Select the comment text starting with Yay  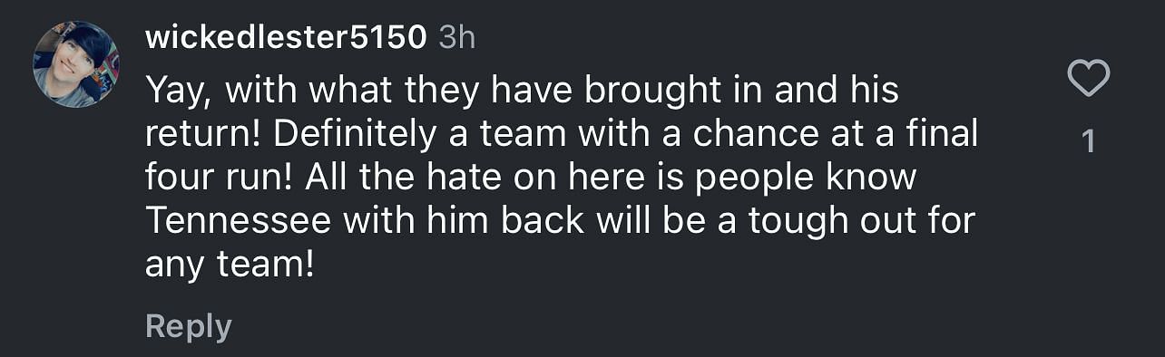coord(562,178)
